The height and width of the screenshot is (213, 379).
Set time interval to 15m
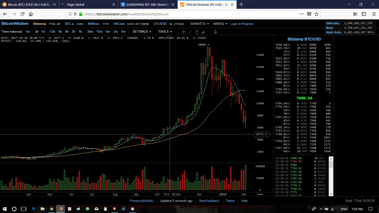coord(99,32)
